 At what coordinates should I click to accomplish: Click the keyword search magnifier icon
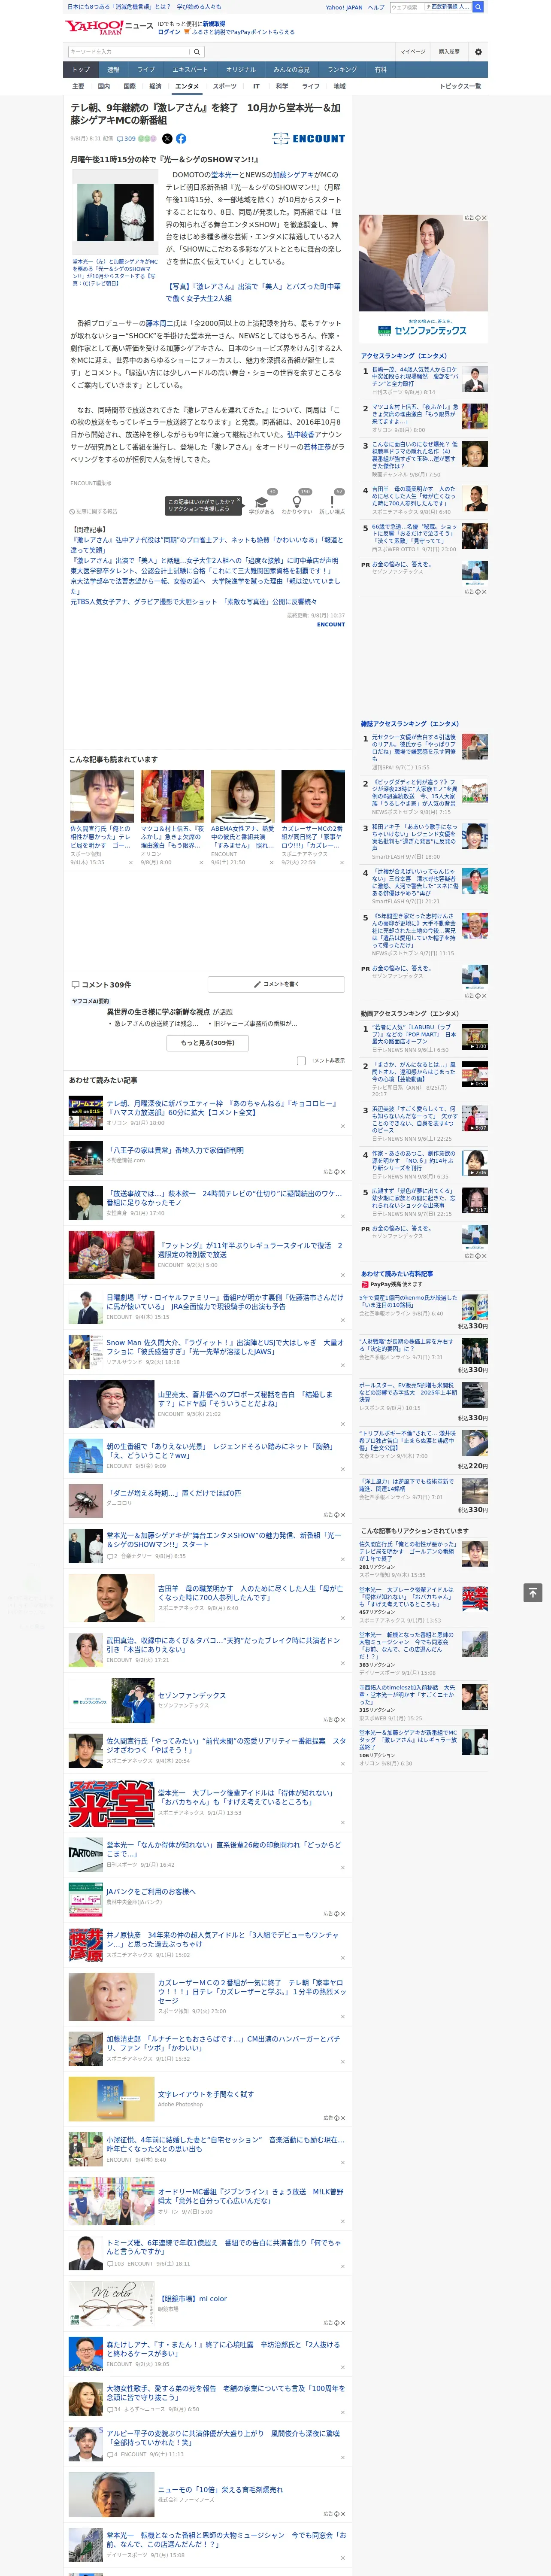[x=197, y=52]
